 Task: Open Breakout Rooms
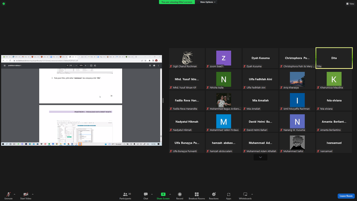(x=197, y=196)
